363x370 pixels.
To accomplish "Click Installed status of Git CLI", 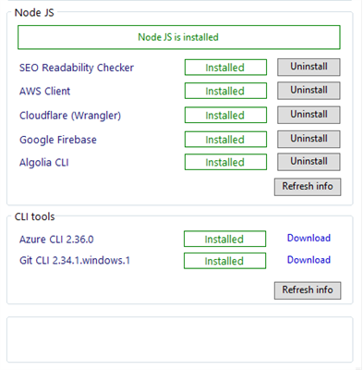I will point(224,261).
